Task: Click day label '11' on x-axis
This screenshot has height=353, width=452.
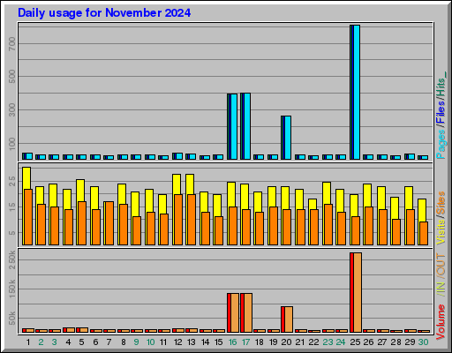Action: coord(163,342)
